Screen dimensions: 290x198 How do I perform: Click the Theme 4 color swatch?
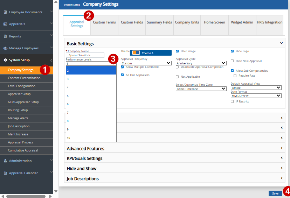tap(136, 53)
